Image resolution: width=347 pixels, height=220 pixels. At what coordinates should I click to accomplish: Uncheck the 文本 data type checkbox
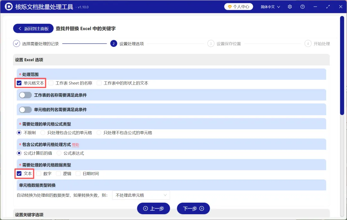(19, 173)
